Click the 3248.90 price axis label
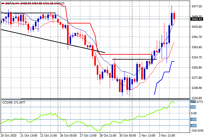204x139 pixels. tap(197, 88)
